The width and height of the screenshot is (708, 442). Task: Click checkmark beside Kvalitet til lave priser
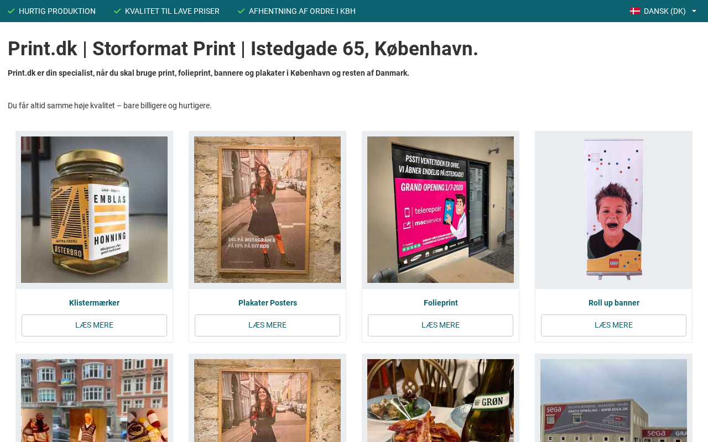click(117, 11)
